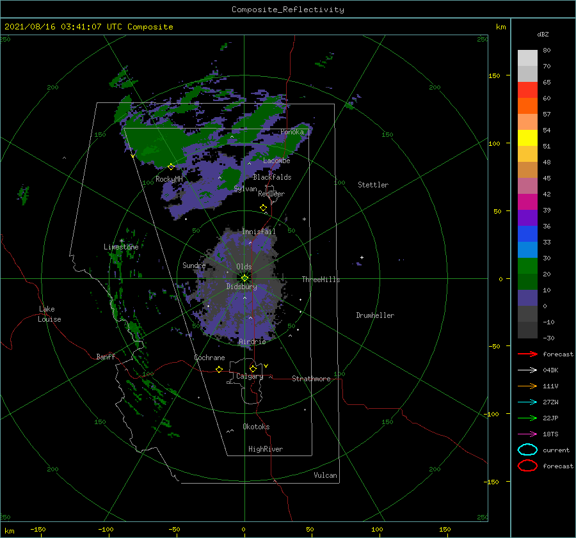576x538 pixels.
Task: Click the RockyMH label
Action: (x=169, y=179)
